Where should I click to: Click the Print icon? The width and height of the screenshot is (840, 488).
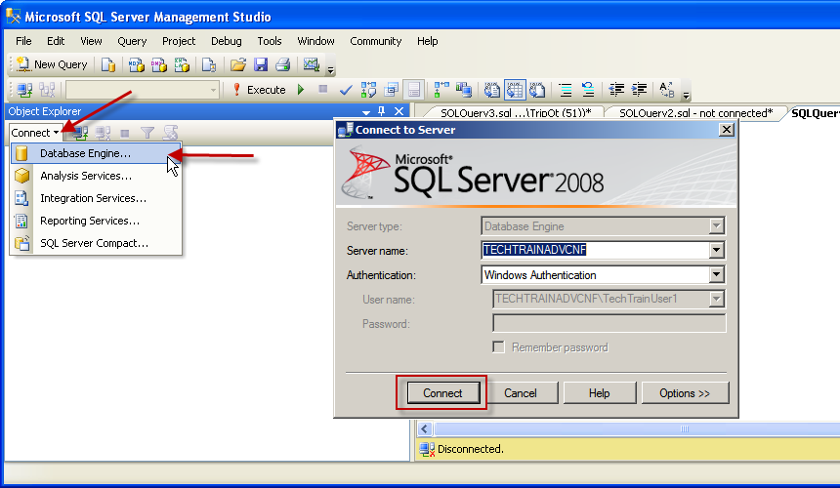click(x=283, y=64)
